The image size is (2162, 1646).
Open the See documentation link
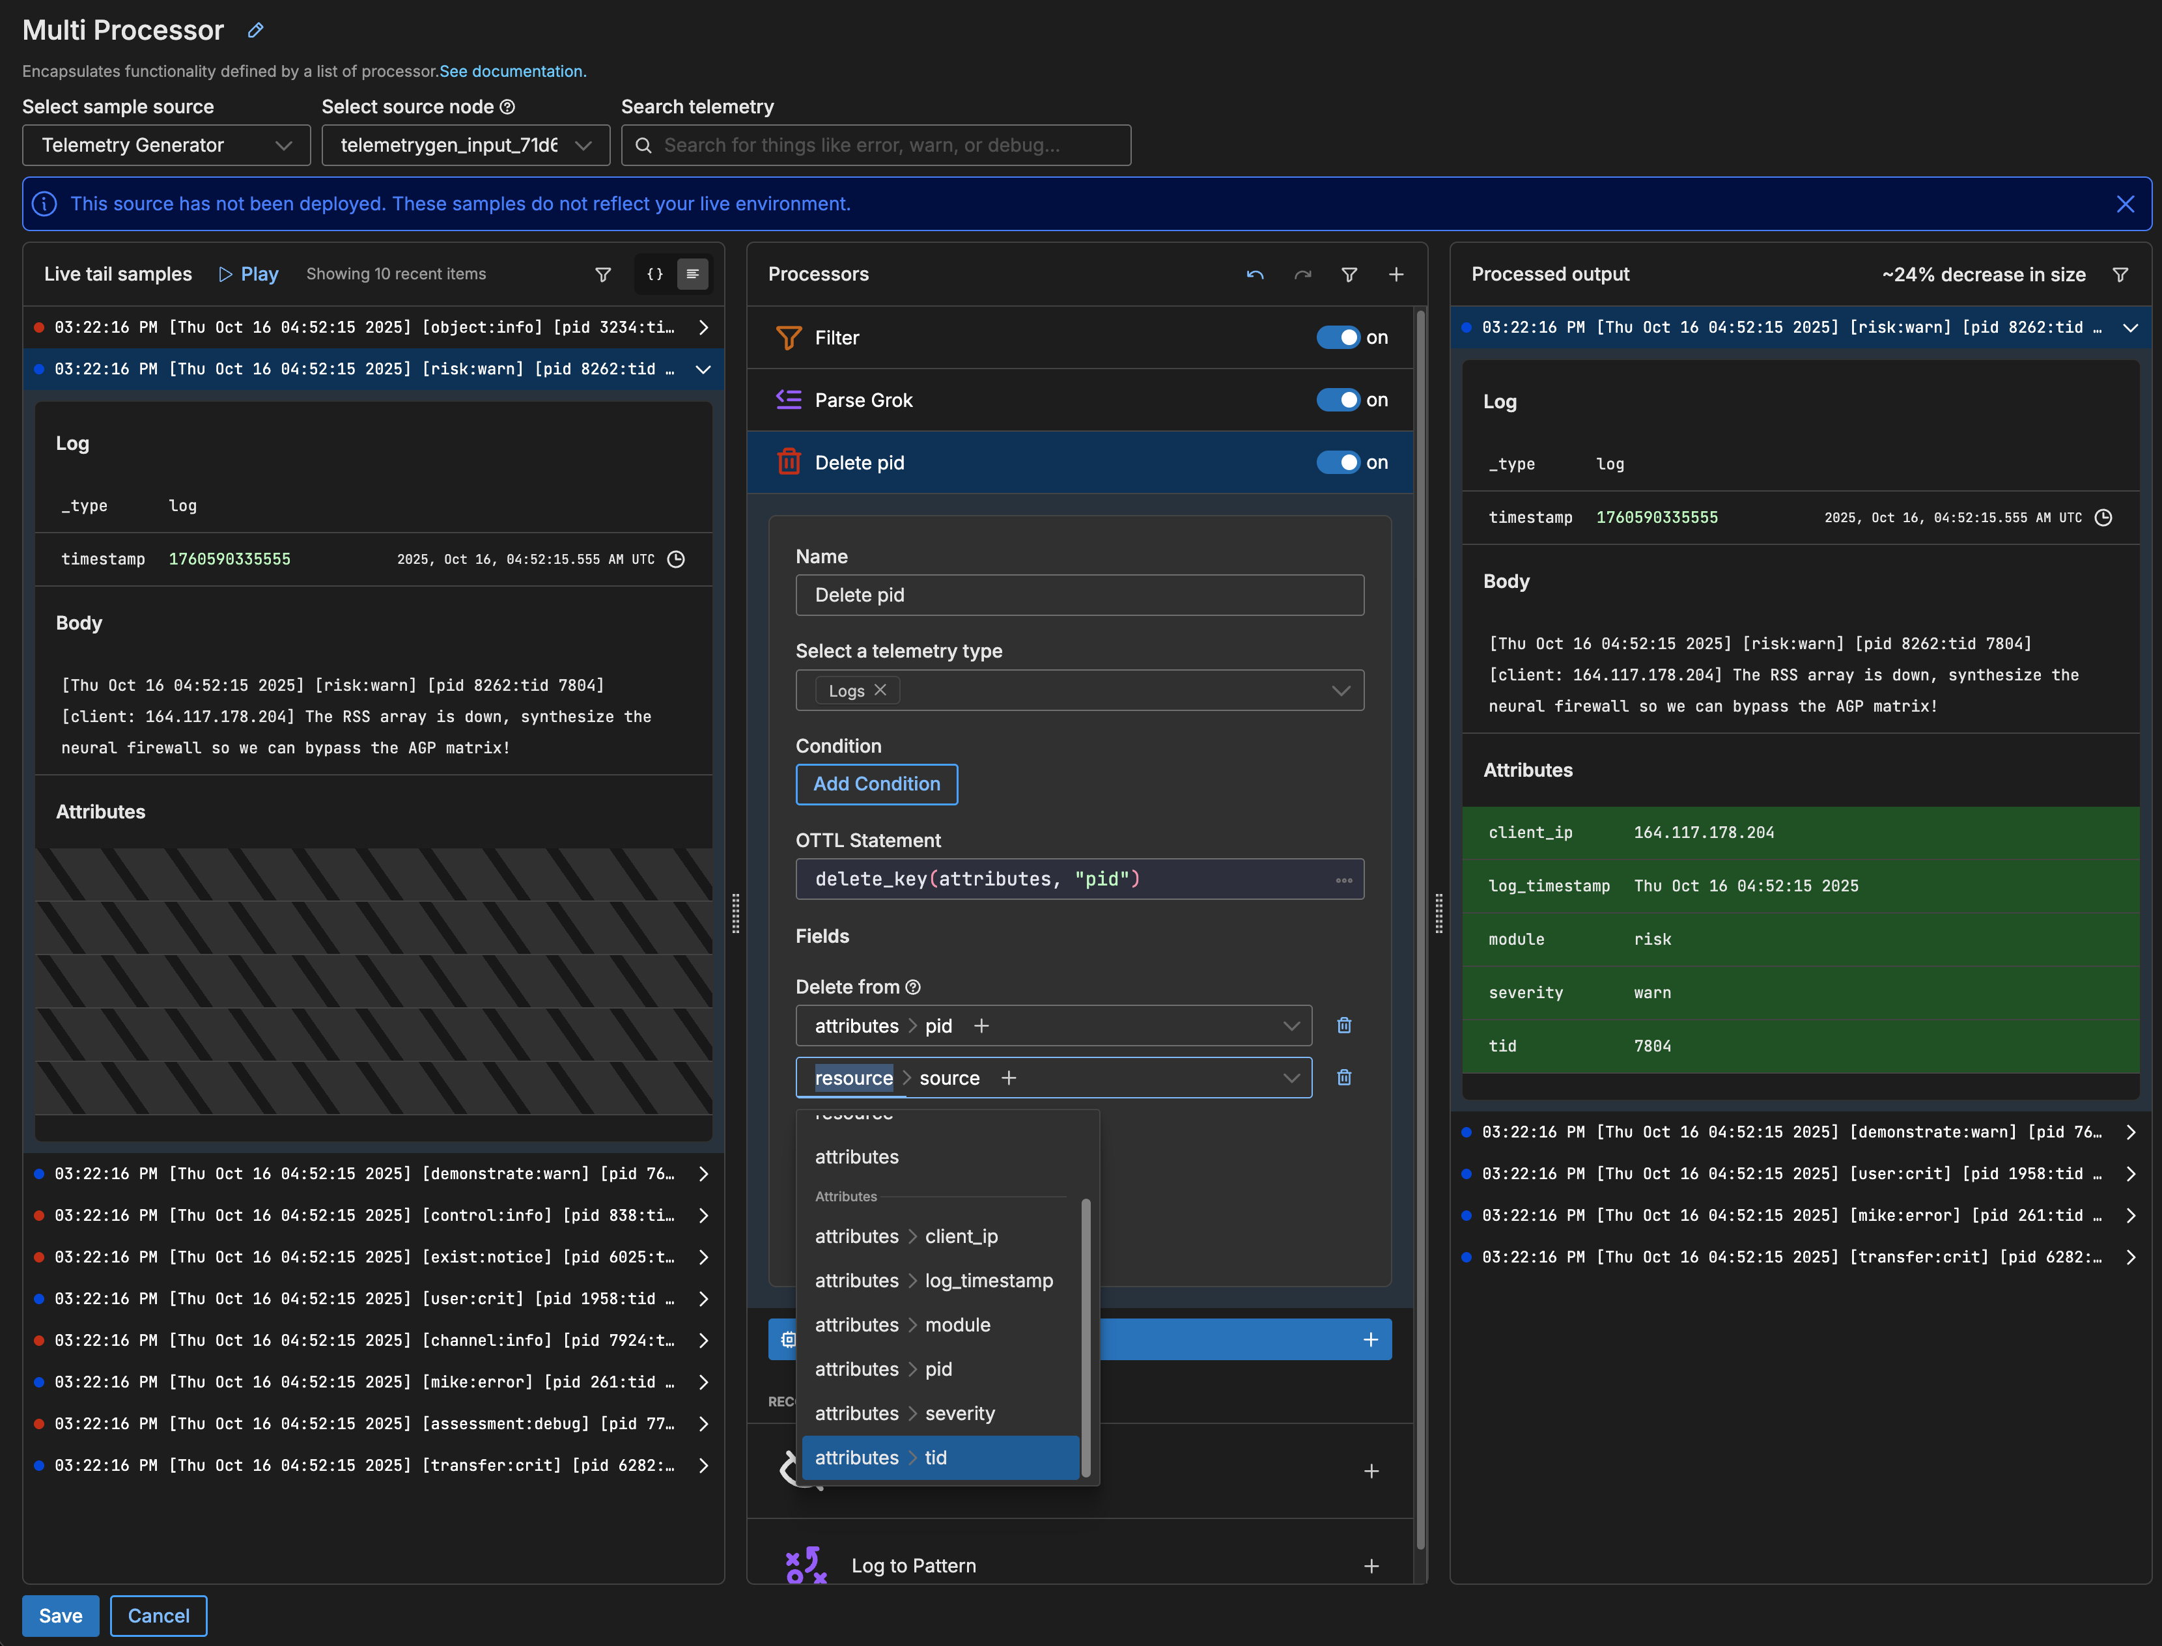tap(512, 72)
